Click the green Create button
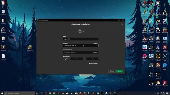Image resolution: width=170 pixels, height=95 pixels. click(120, 71)
